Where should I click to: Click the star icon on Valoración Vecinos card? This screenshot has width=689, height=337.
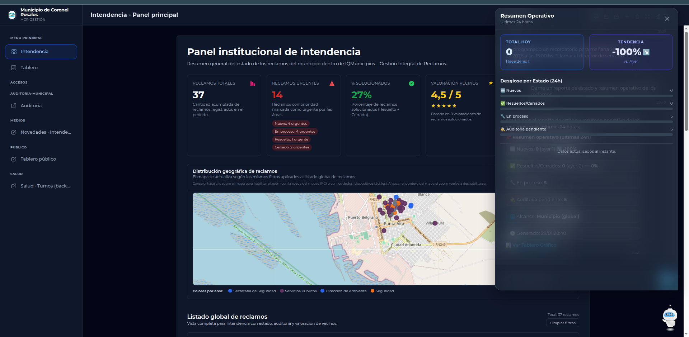[491, 83]
